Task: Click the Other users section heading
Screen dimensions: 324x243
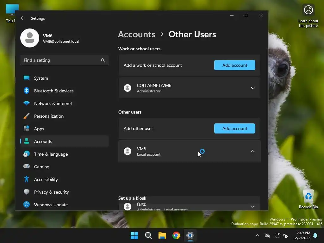Action: (x=130, y=112)
